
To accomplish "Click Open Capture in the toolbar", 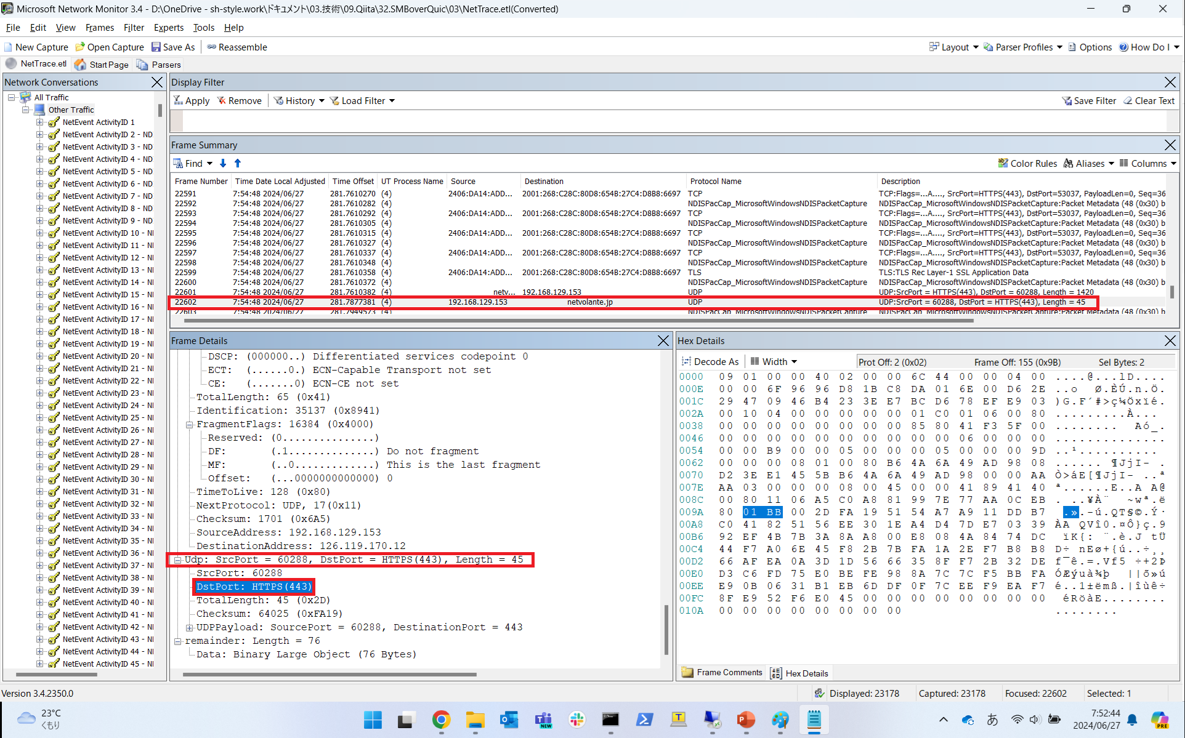I will (110, 47).
